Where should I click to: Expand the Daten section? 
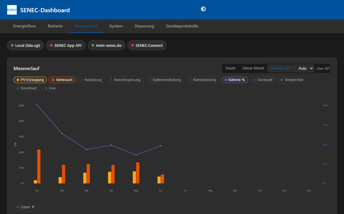click(x=26, y=207)
